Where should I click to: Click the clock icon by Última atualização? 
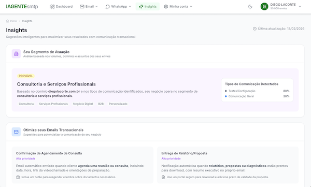pos(255,29)
